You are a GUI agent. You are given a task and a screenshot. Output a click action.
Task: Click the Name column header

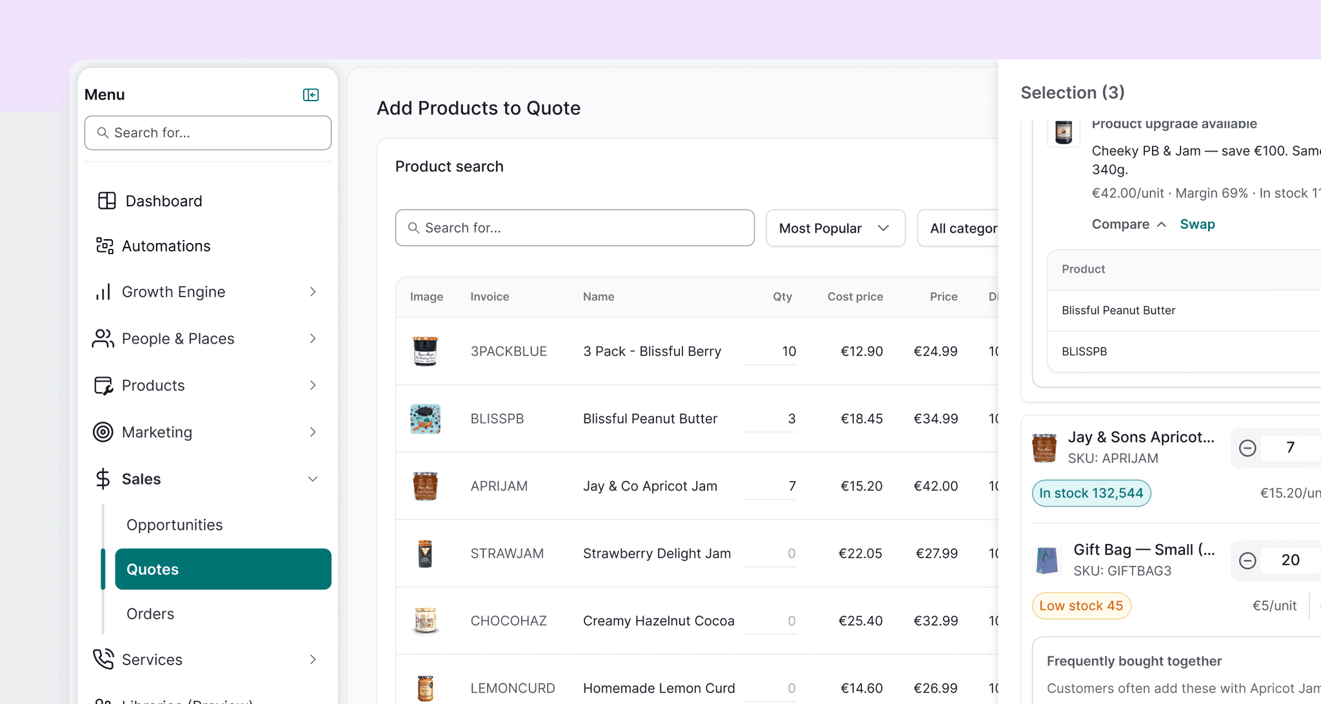point(599,297)
